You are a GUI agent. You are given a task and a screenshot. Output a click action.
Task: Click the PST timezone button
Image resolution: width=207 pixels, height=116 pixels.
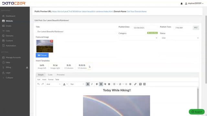[196, 28]
